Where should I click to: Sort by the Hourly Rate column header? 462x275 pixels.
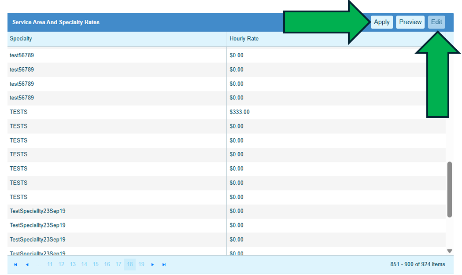click(x=244, y=39)
